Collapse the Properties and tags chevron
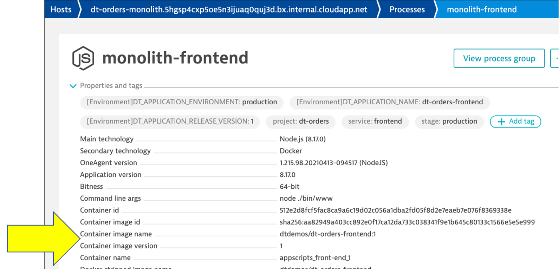 (73, 86)
